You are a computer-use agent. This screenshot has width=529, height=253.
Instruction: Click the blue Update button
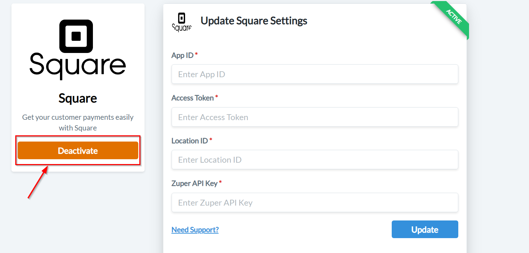425,229
